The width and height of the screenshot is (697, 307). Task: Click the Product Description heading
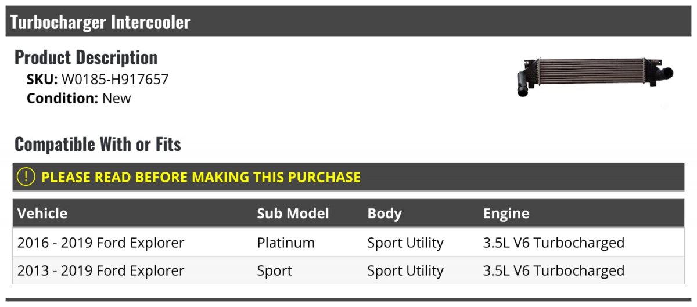point(86,57)
